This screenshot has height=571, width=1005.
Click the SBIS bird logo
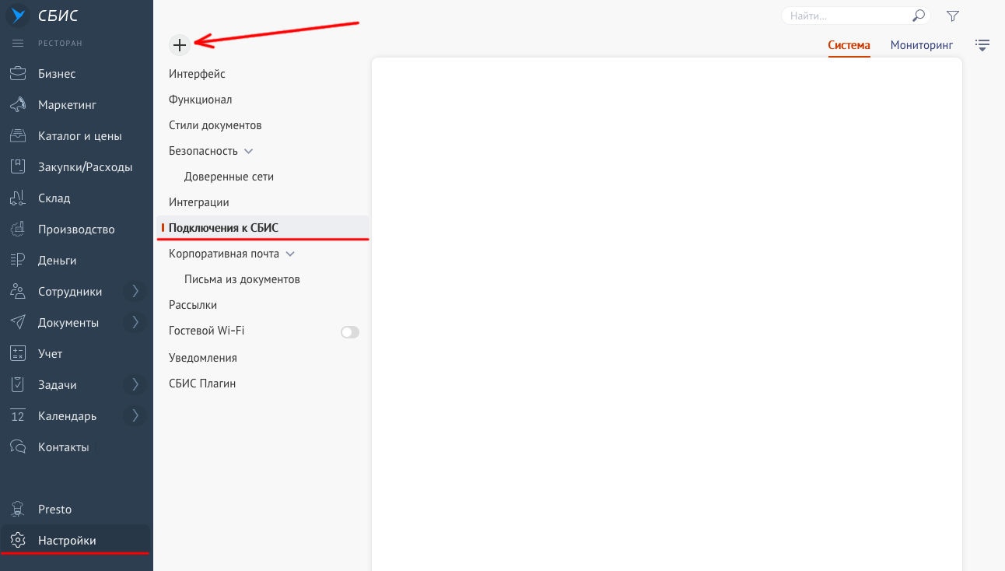pyautogui.click(x=18, y=16)
